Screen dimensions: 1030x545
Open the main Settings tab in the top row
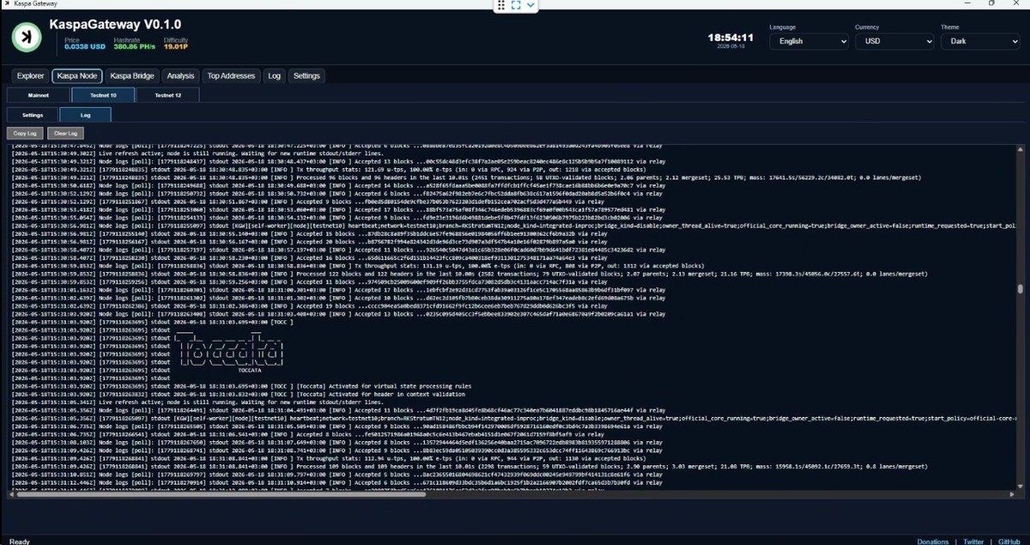[306, 76]
